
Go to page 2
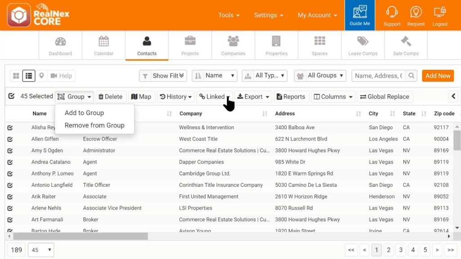(389, 250)
